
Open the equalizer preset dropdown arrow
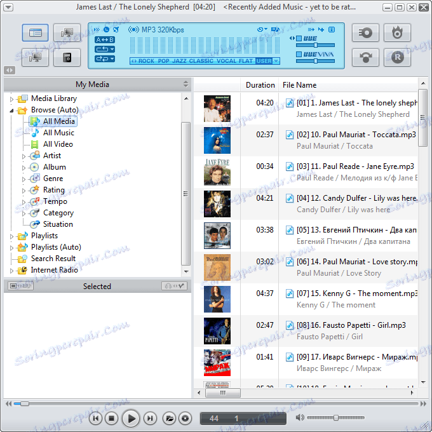click(x=276, y=61)
